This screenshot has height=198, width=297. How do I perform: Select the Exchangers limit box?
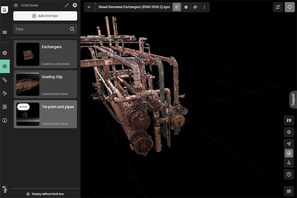click(x=45, y=54)
